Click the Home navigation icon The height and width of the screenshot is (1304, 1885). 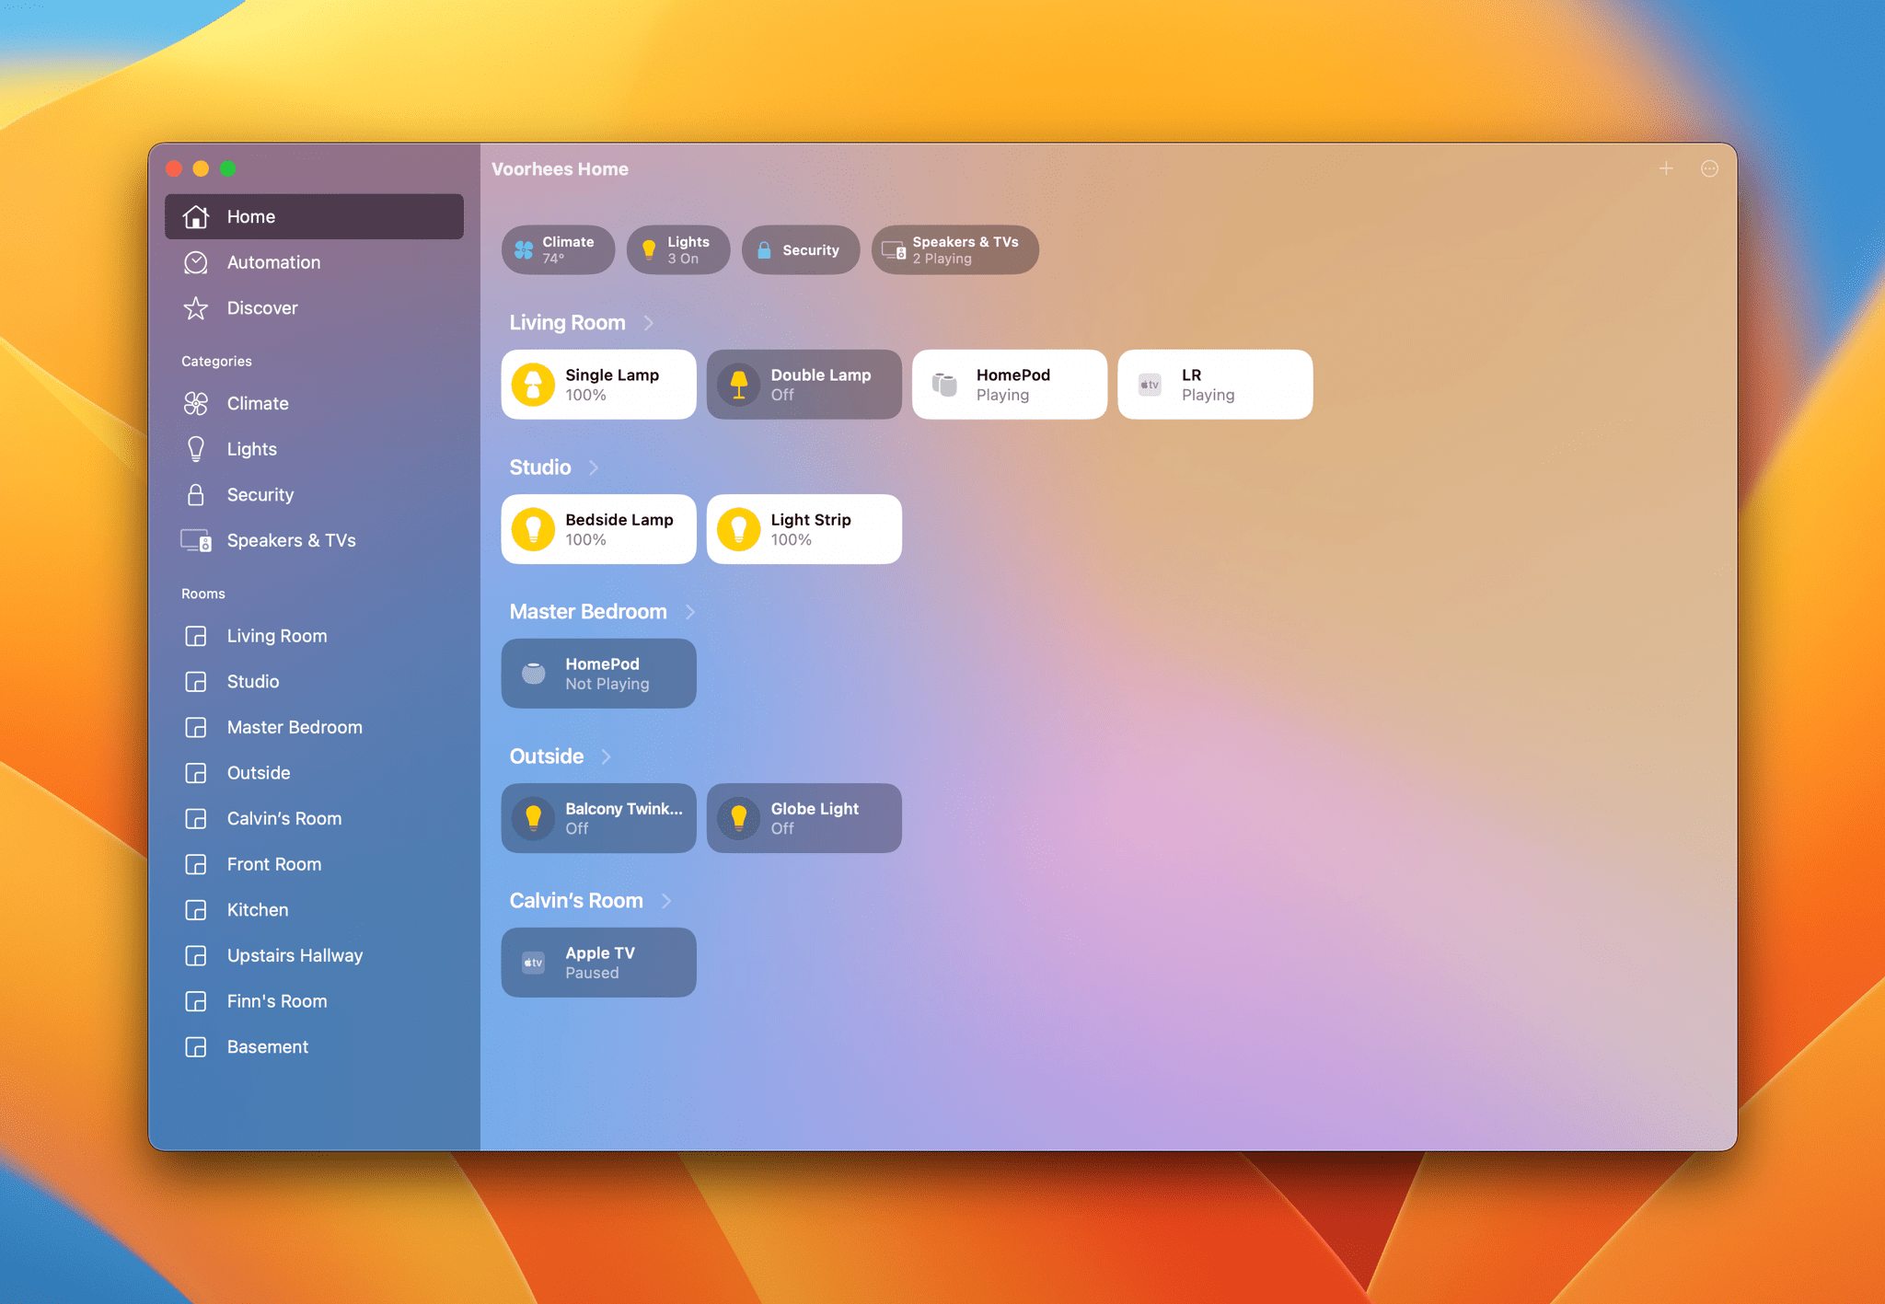point(196,216)
